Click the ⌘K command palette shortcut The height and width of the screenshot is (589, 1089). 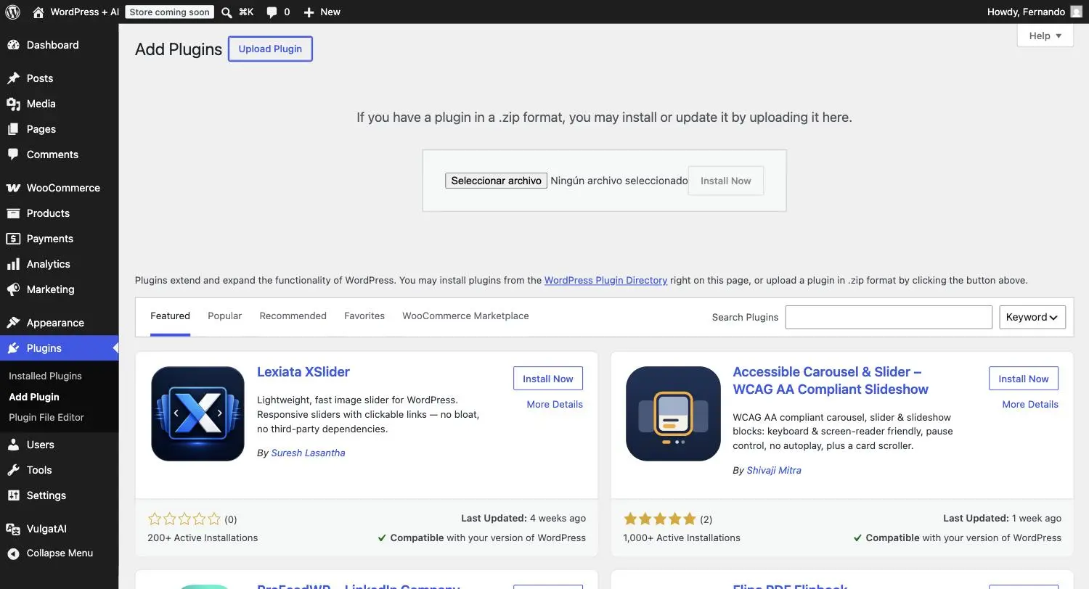[x=246, y=12]
